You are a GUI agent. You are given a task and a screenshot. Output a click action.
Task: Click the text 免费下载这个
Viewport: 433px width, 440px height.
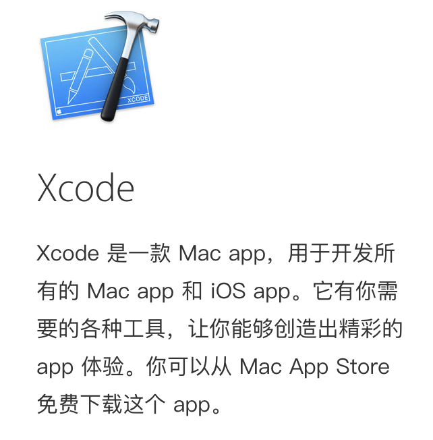(x=101, y=404)
